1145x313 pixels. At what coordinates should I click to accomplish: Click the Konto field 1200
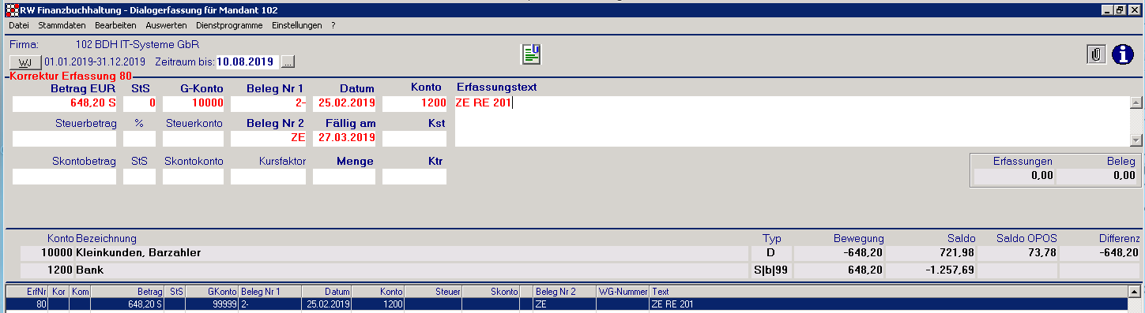(414, 103)
